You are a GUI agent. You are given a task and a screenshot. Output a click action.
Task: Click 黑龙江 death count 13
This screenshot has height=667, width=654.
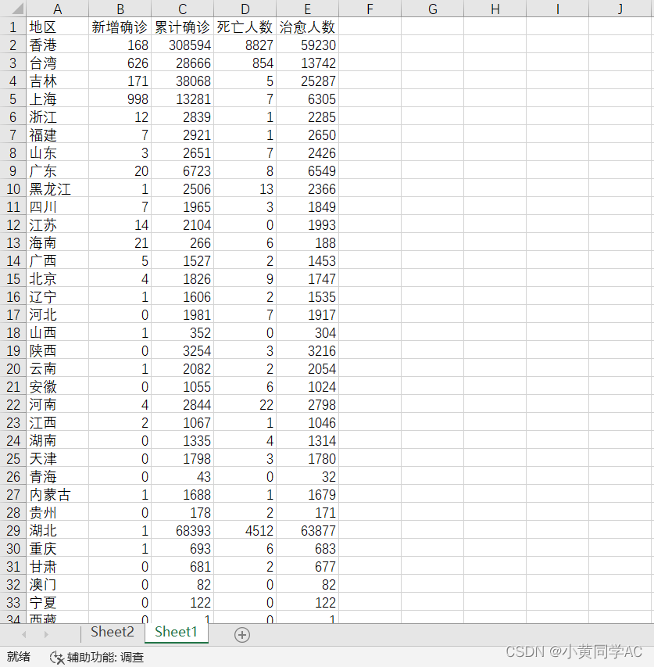click(x=245, y=189)
